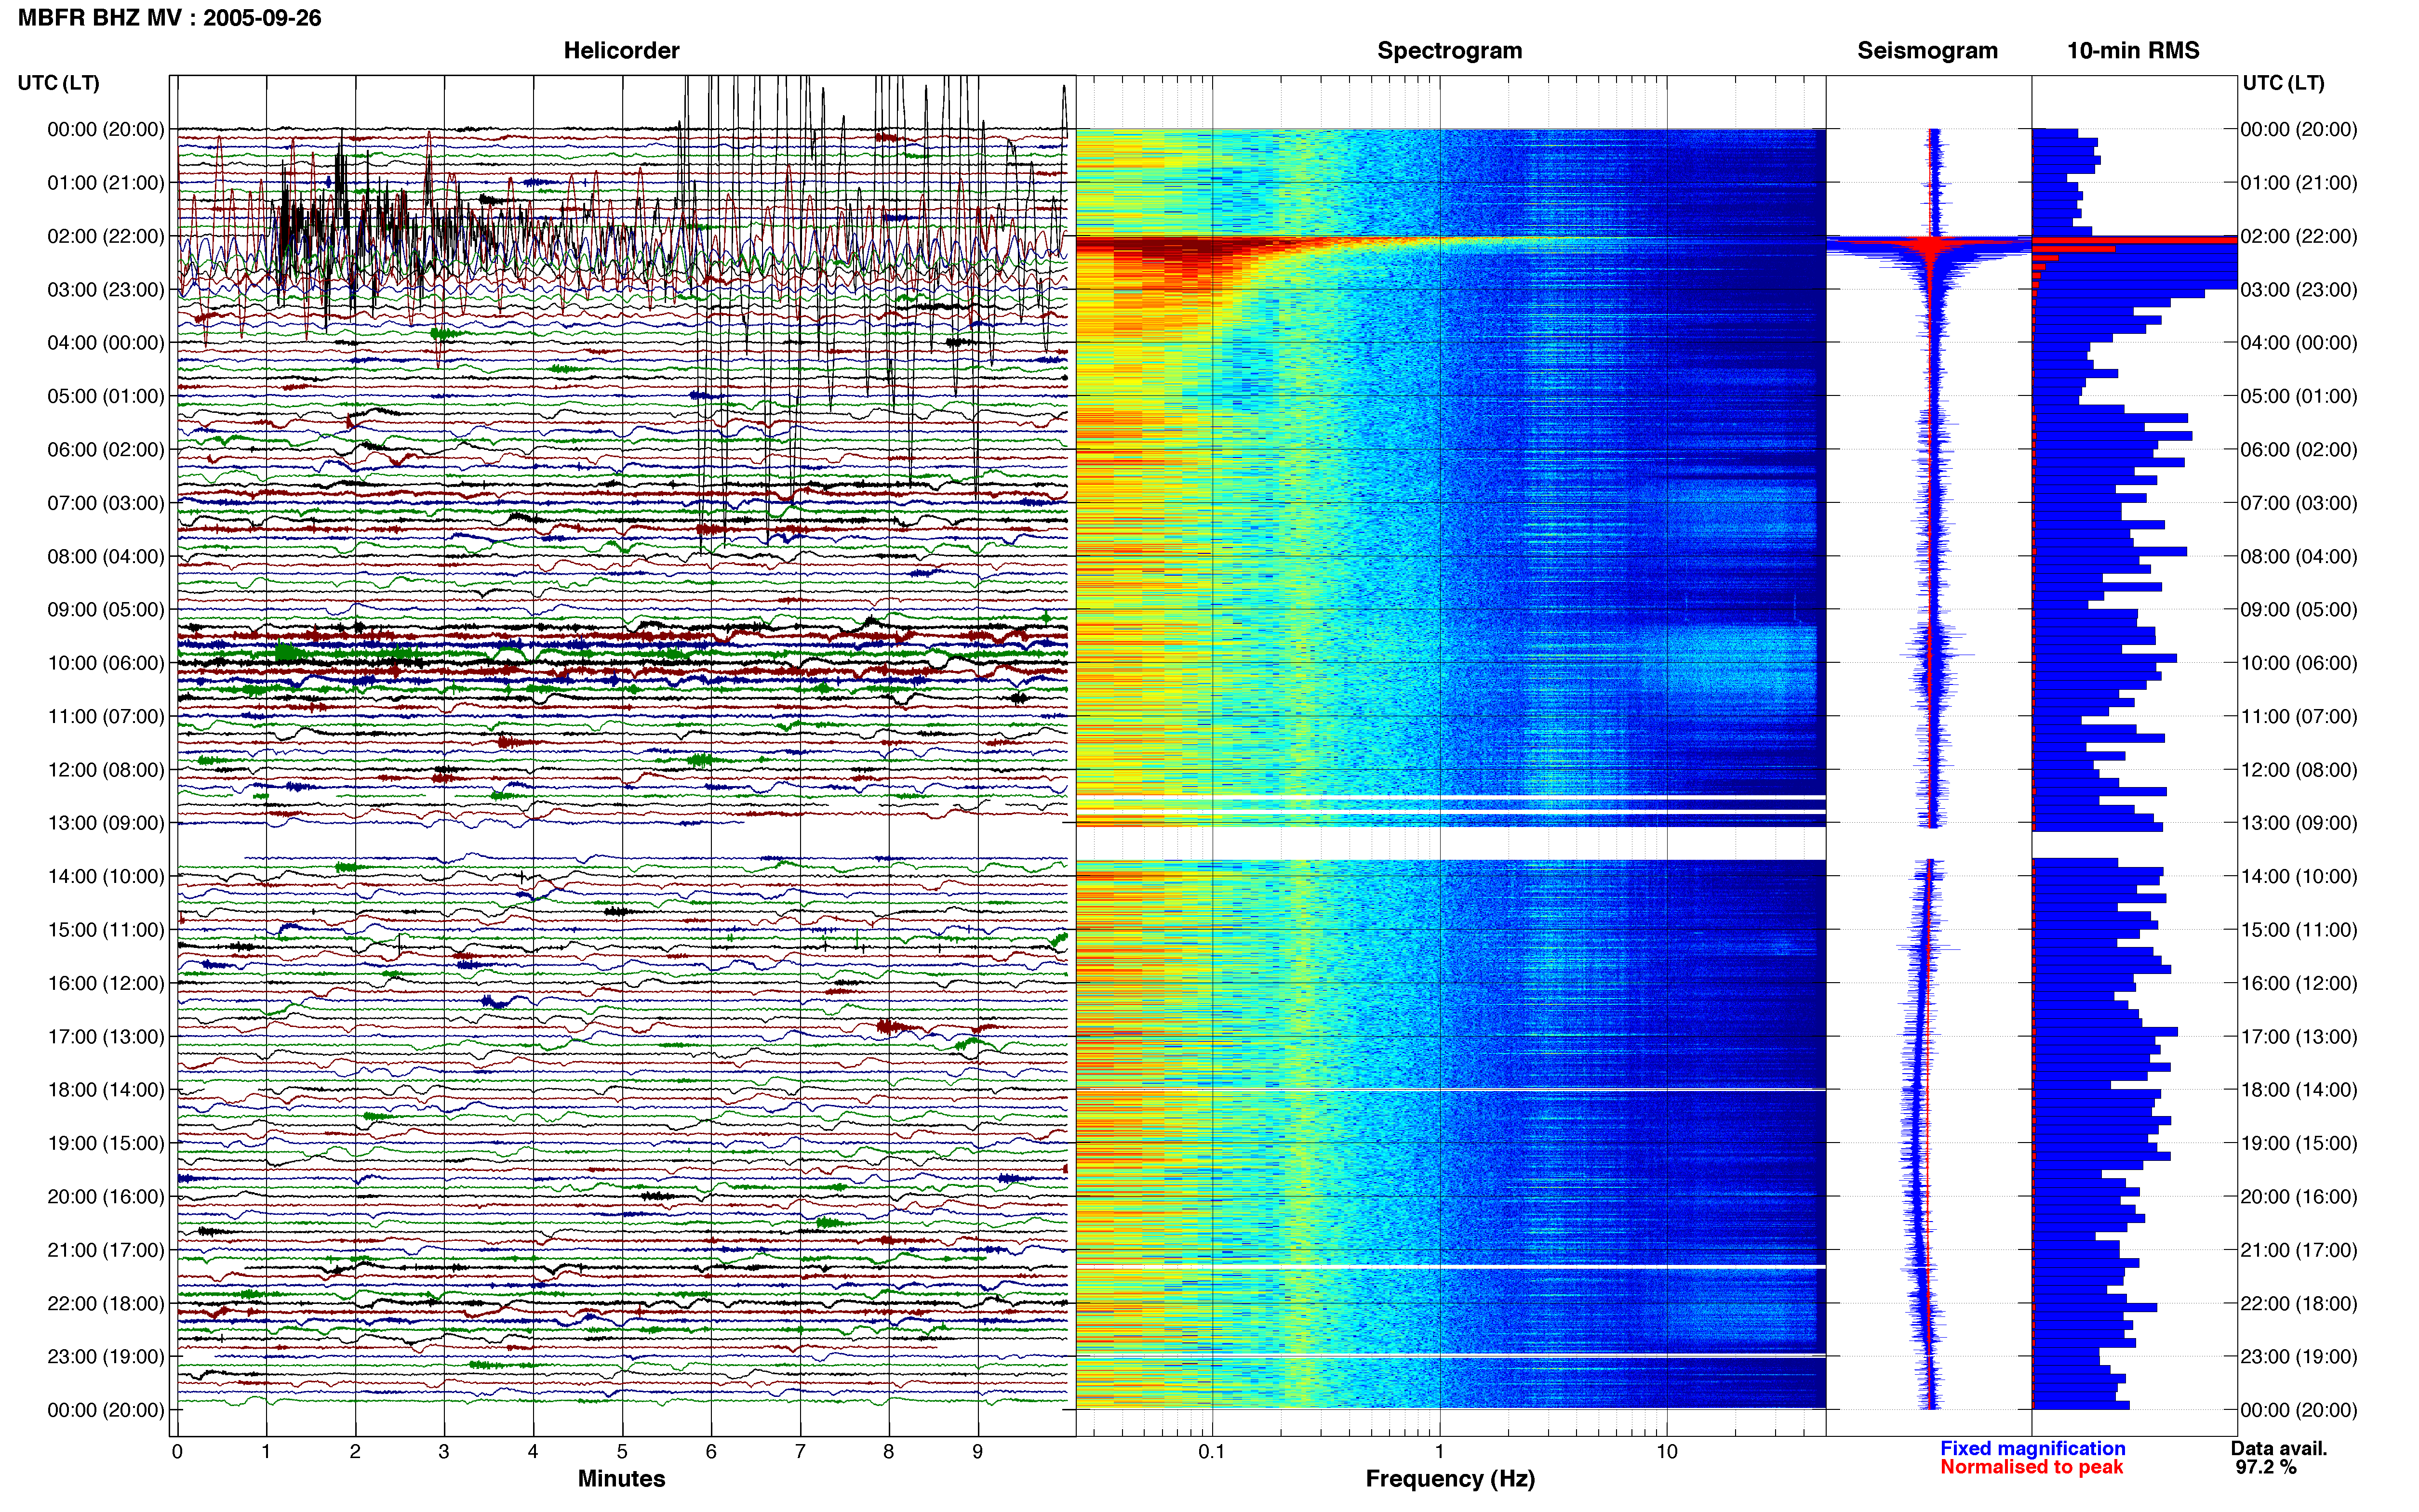Click '12:00 (08:00)' label beside the RMS panel
The height and width of the screenshot is (1512, 2419).
click(2299, 770)
